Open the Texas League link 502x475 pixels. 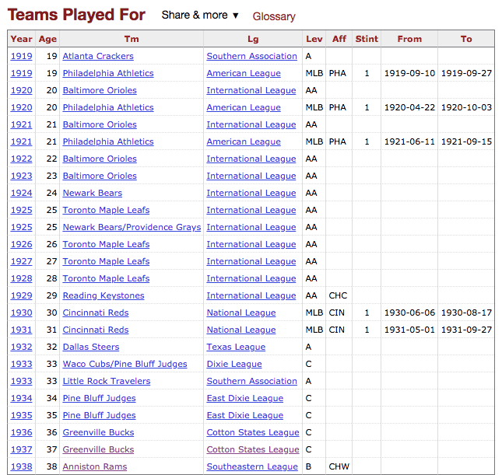click(x=236, y=347)
